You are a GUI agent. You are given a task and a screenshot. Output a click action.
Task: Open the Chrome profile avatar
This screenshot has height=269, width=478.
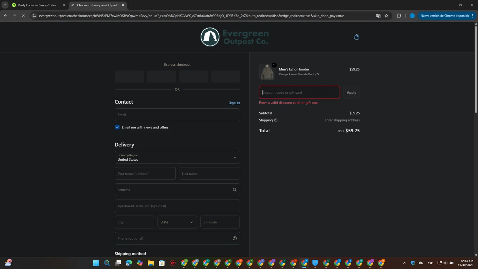click(x=412, y=16)
